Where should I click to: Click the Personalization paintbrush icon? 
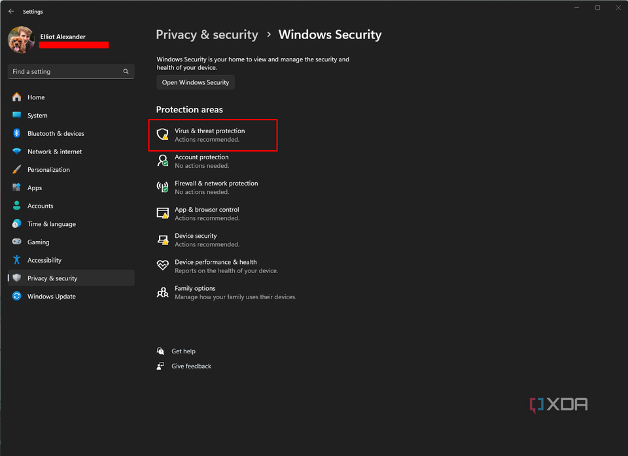point(17,170)
